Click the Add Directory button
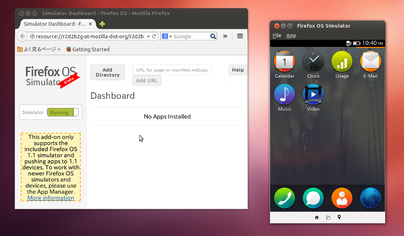The height and width of the screenshot is (236, 404). (x=108, y=72)
